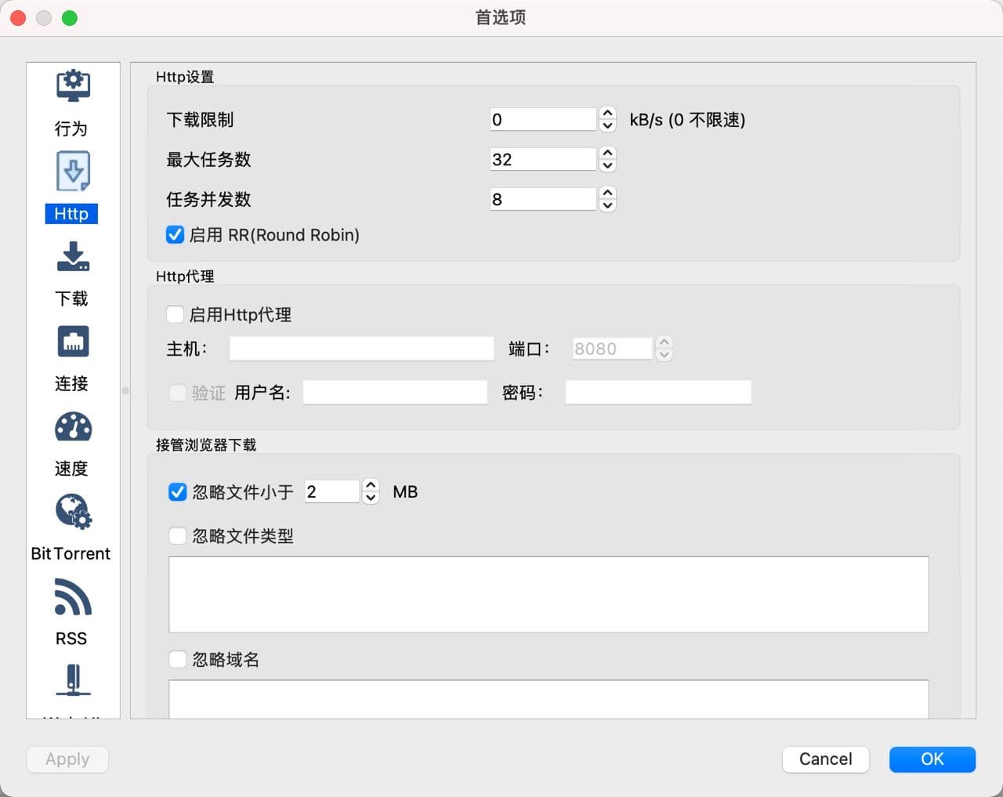Click the OK button
The width and height of the screenshot is (1003, 797).
pos(932,759)
